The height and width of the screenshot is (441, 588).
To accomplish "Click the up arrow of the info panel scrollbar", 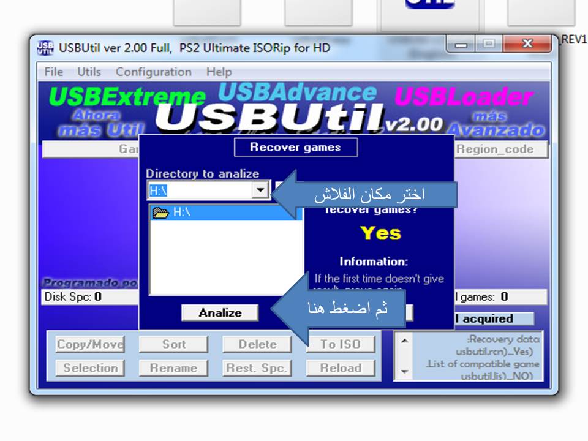I will tap(404, 341).
